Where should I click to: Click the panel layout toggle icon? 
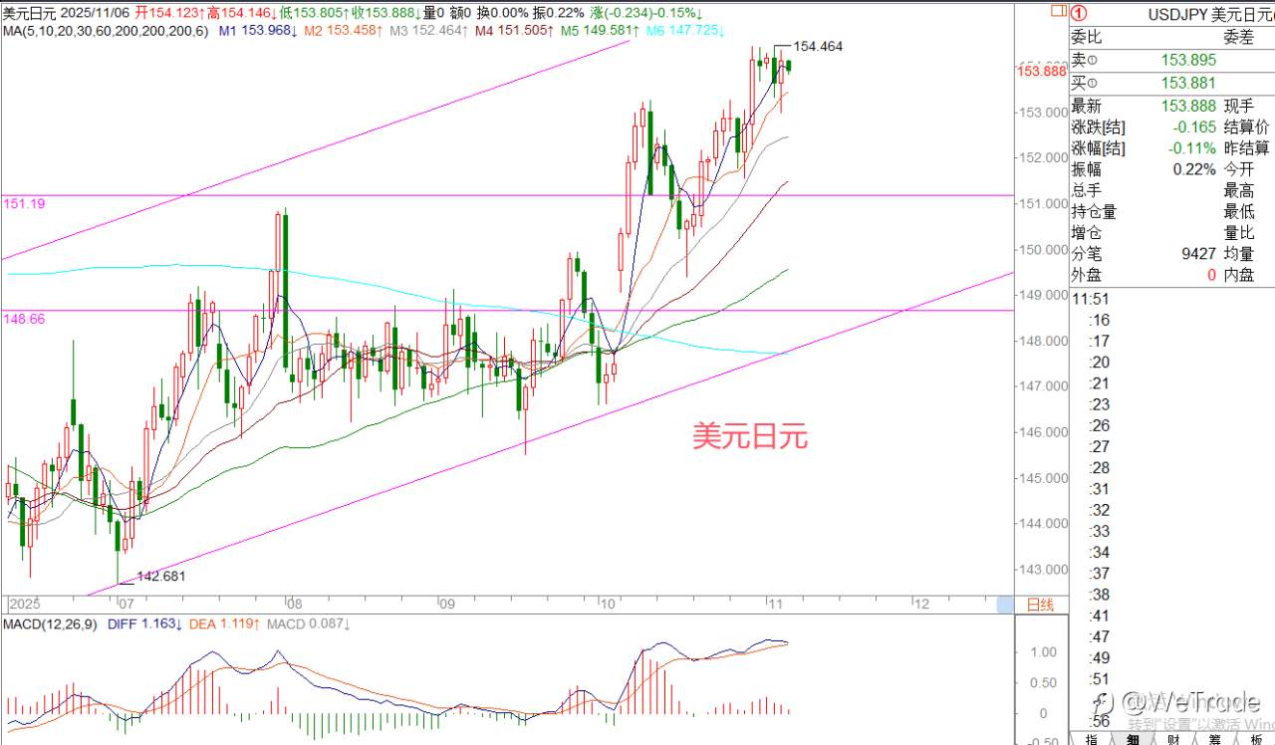1057,13
